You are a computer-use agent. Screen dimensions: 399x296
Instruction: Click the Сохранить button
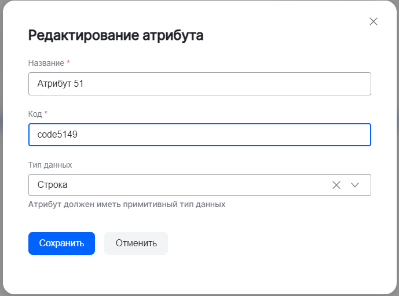[x=61, y=243]
